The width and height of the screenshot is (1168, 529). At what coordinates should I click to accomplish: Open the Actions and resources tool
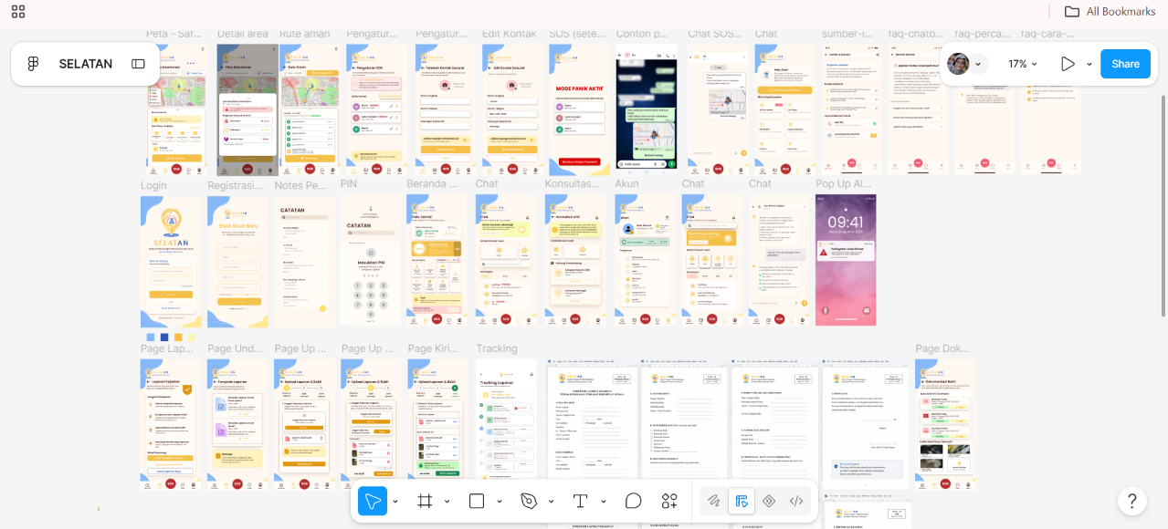tap(669, 501)
